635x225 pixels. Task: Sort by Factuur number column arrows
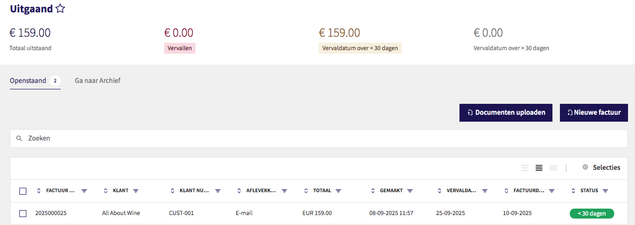pyautogui.click(x=39, y=191)
